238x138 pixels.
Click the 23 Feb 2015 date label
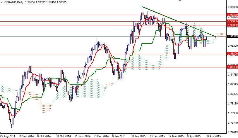[x=157, y=136]
